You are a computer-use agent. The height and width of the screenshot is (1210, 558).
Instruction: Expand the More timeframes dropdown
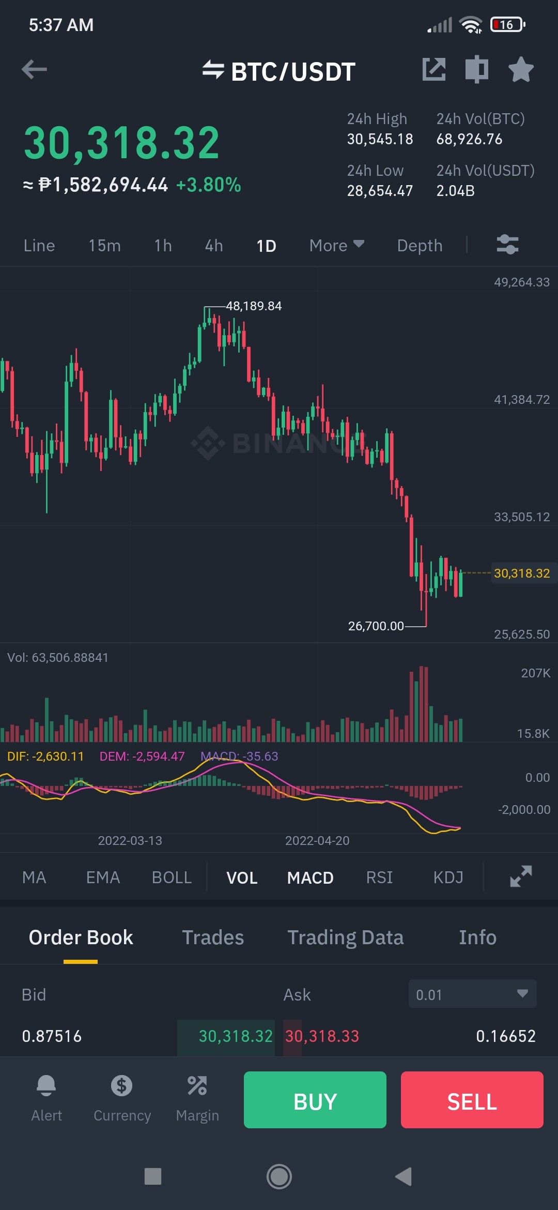pos(337,246)
